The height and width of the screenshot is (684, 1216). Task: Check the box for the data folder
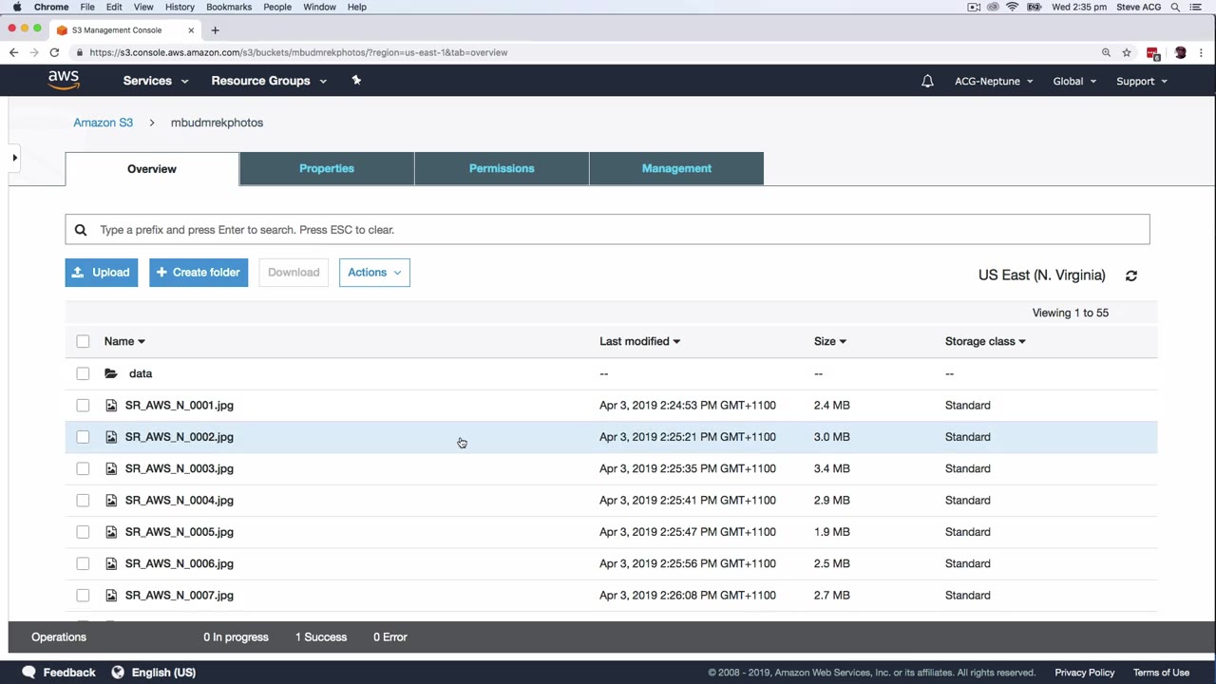click(83, 373)
